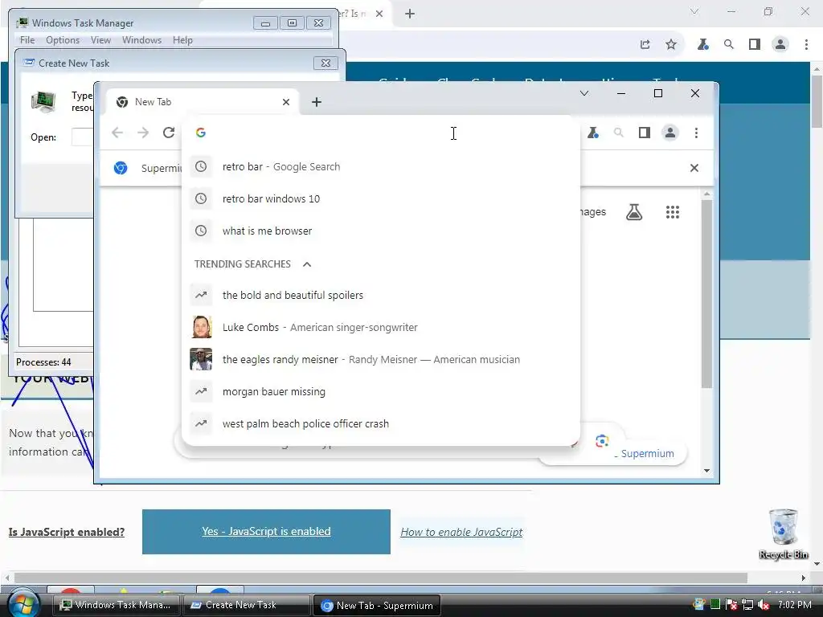Click Supermium link under search box
823x617 pixels.
647,453
